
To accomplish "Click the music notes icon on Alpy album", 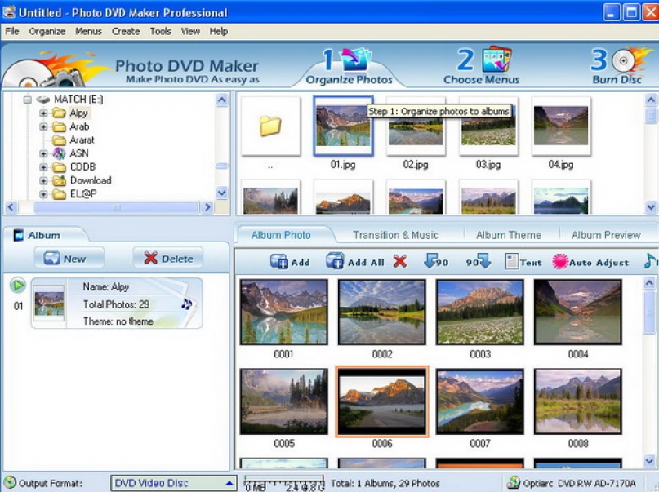I will coord(186,304).
